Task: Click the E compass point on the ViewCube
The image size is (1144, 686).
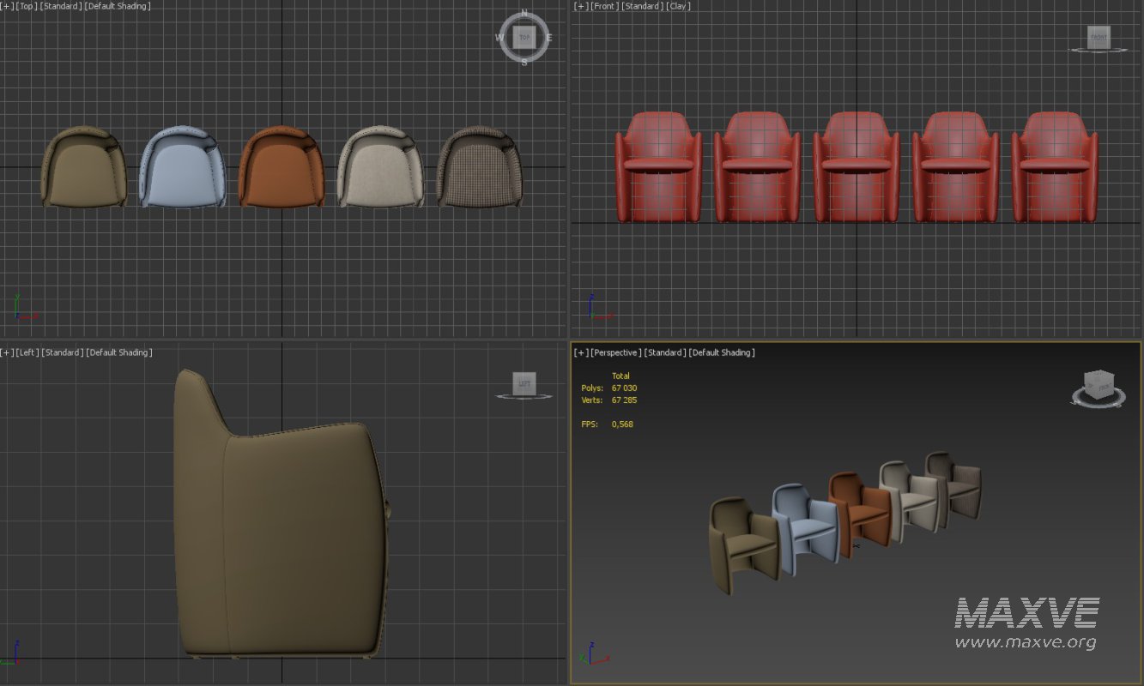Action: (x=548, y=38)
